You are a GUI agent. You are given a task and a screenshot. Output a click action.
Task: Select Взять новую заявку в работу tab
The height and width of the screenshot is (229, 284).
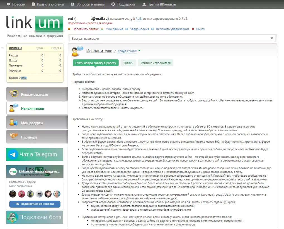click(x=96, y=63)
